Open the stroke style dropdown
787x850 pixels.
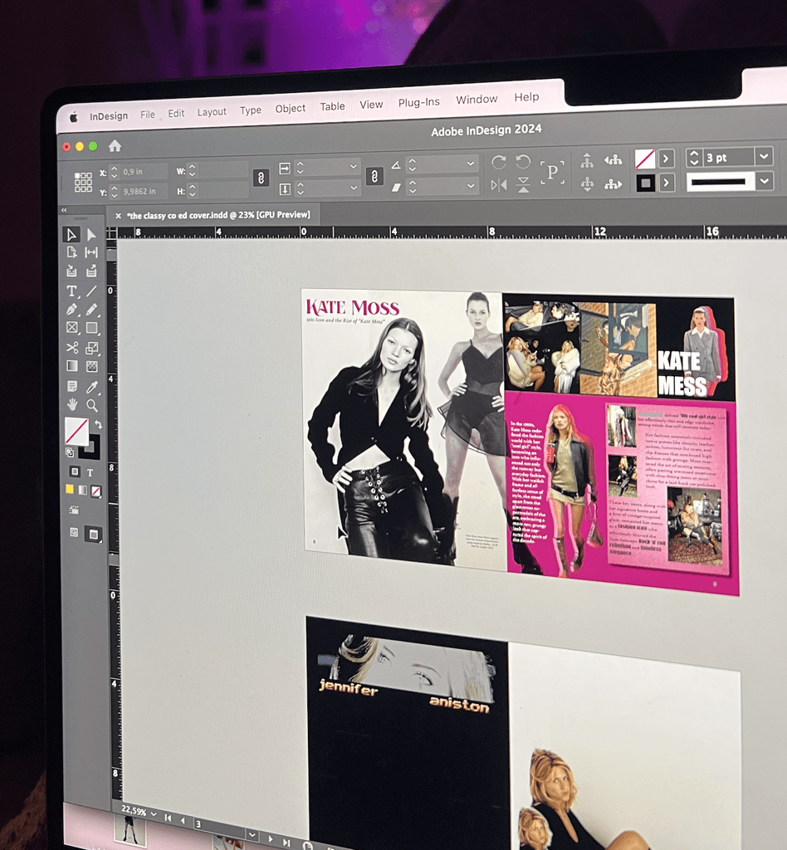765,180
